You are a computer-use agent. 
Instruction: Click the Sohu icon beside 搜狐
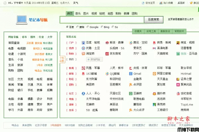click(x=178, y=43)
